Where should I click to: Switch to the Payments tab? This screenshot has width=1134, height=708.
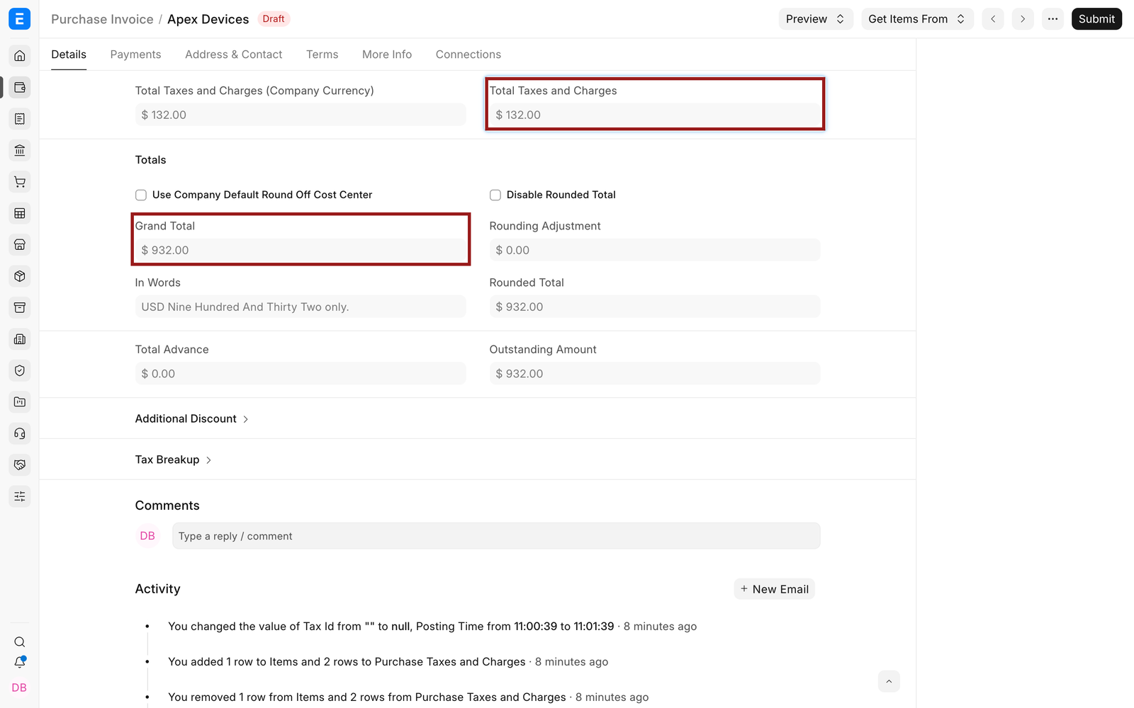[135, 55]
